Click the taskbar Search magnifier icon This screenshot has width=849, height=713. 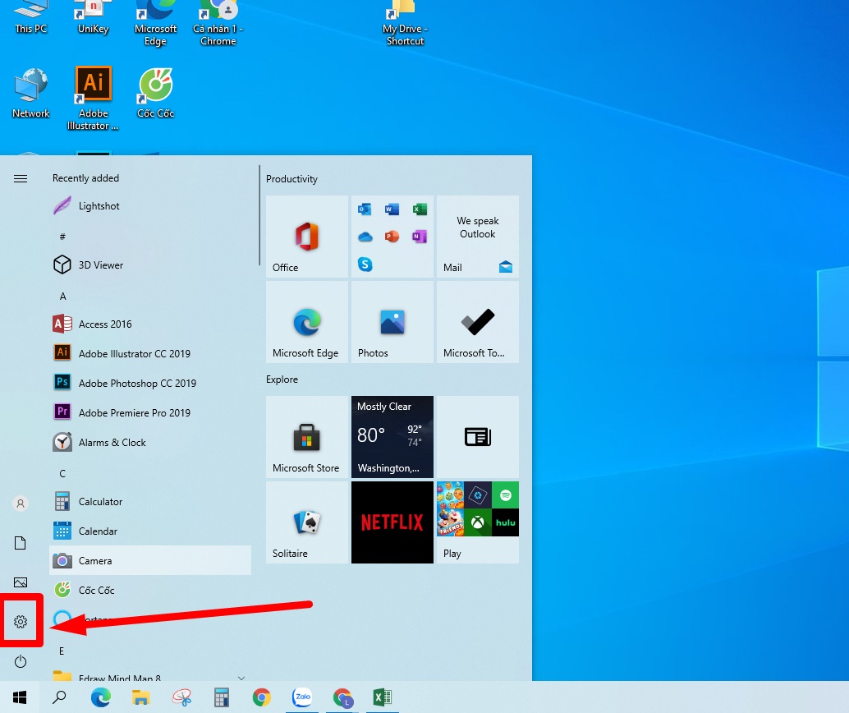(60, 698)
